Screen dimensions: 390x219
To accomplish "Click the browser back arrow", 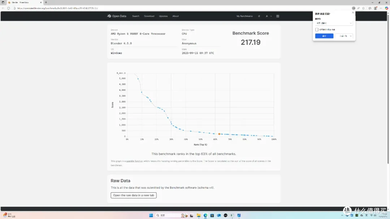I will [x=3, y=8].
